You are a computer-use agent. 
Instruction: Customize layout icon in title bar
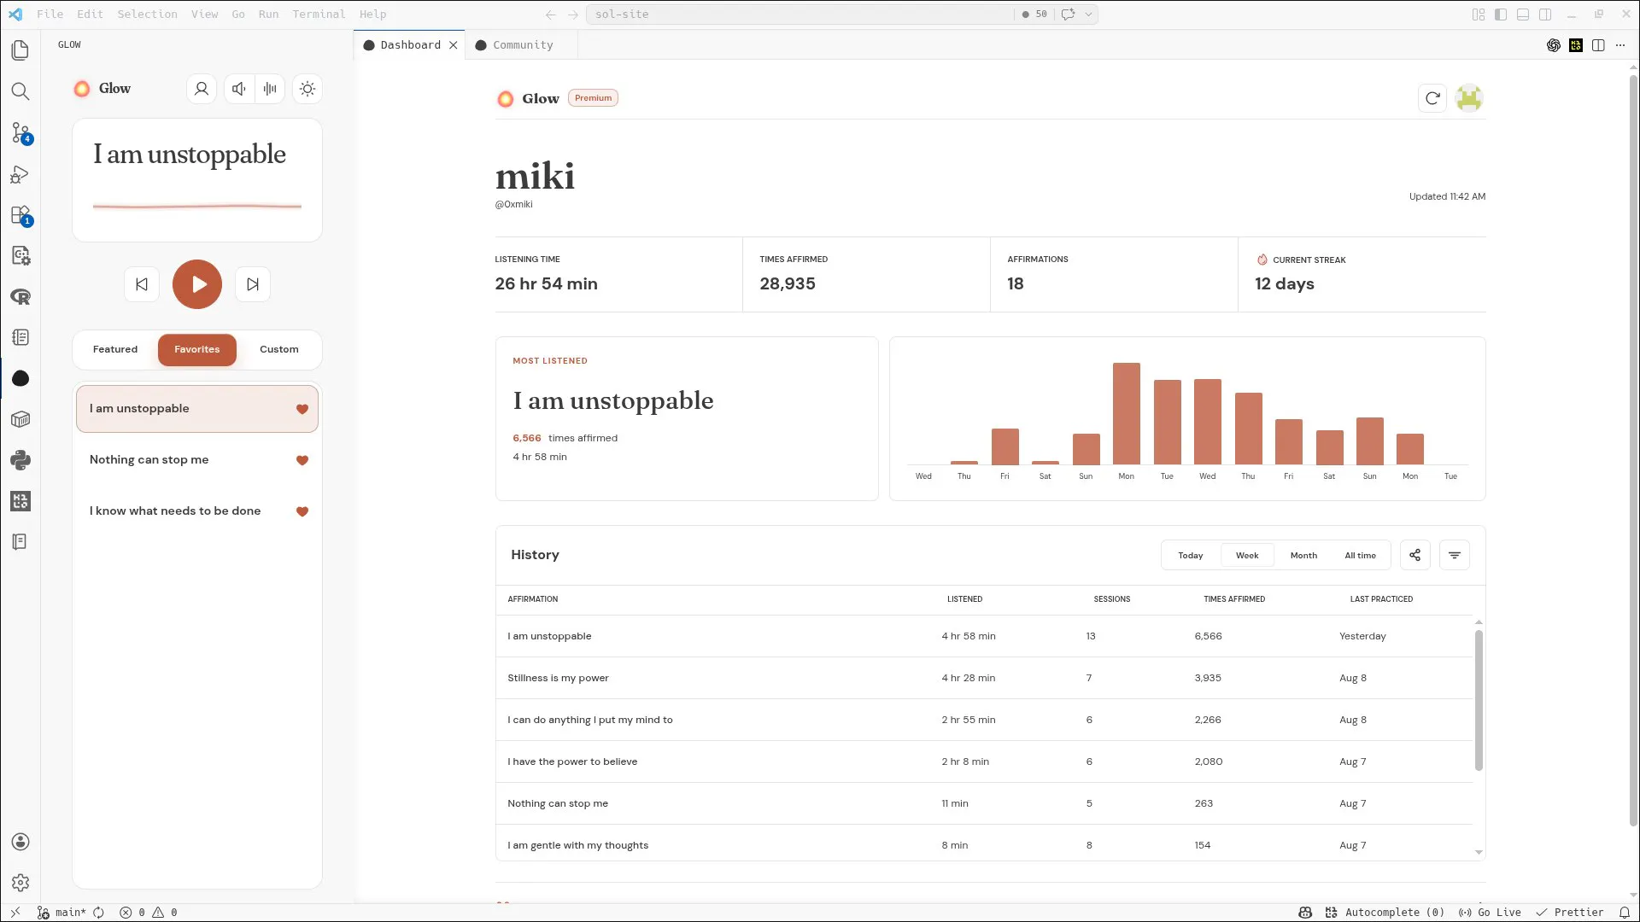point(1479,14)
